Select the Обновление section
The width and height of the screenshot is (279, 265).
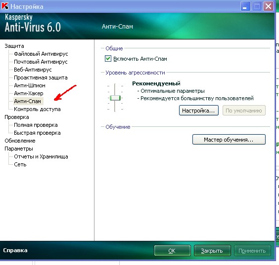tap(20, 141)
